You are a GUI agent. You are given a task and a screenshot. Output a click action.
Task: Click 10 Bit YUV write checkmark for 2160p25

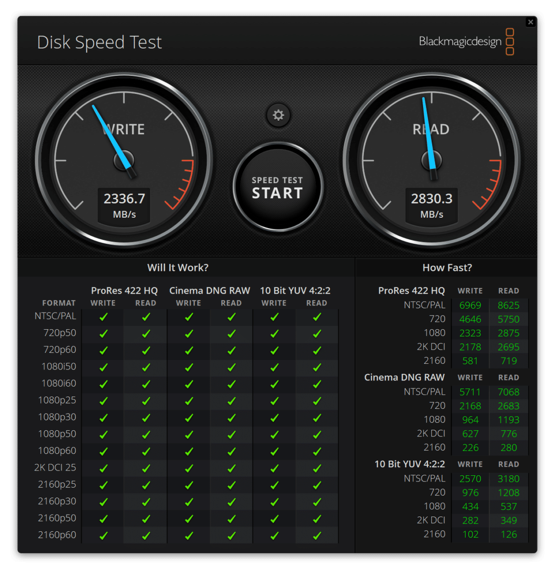[274, 485]
